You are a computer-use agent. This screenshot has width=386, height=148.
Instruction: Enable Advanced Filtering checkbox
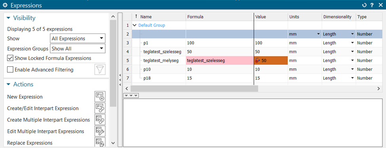pyautogui.click(x=10, y=70)
